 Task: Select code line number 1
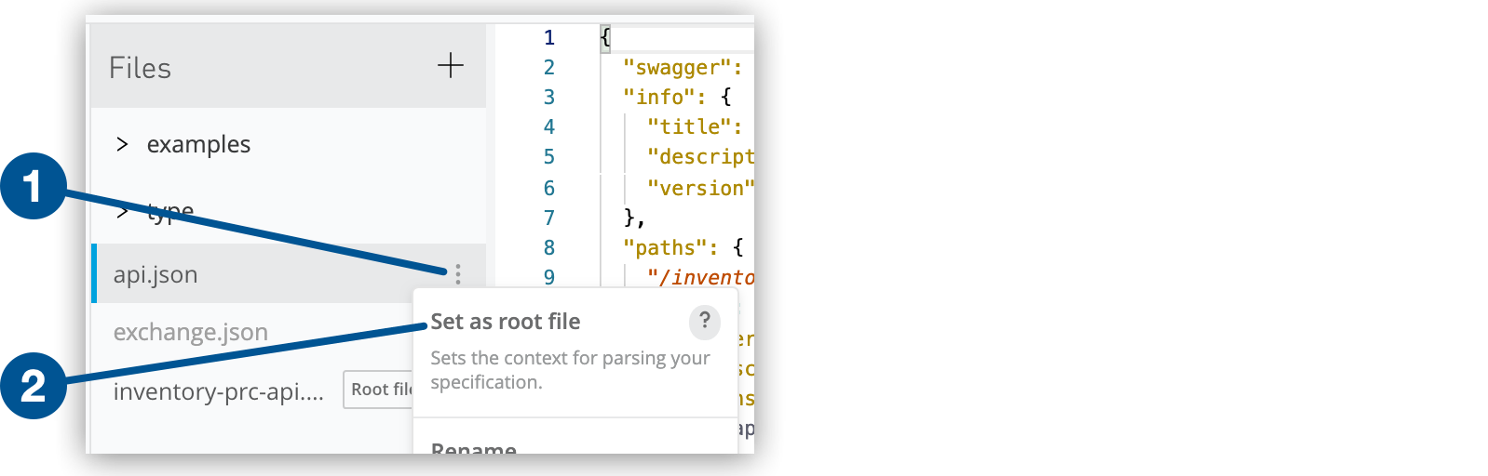(549, 38)
